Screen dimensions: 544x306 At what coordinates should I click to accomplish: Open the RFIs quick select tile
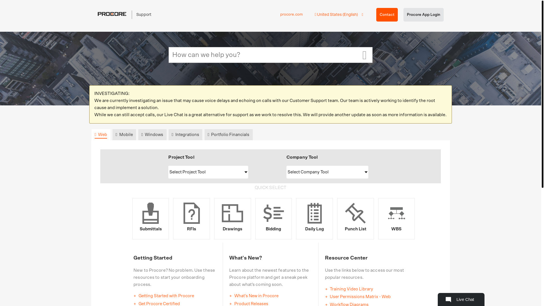tap(192, 218)
